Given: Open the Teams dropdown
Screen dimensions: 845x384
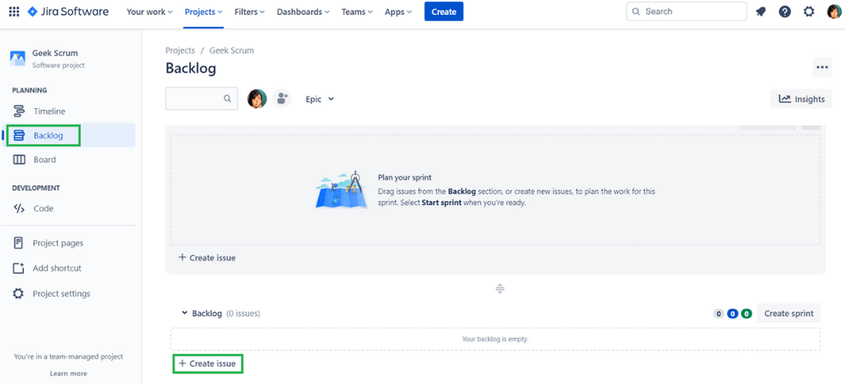Looking at the screenshot, I should 356,12.
